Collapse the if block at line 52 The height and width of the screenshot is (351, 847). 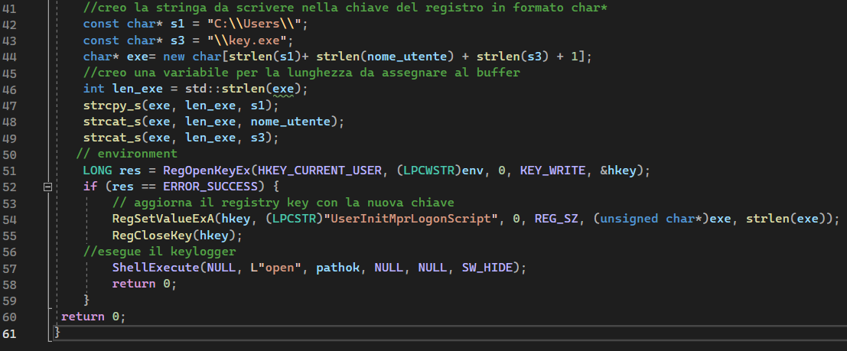click(x=47, y=187)
